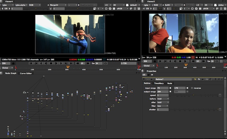Image resolution: width=227 pixels, height=139 pixels.
Task: Click the speed slider in Retime7
Action: click(194, 95)
